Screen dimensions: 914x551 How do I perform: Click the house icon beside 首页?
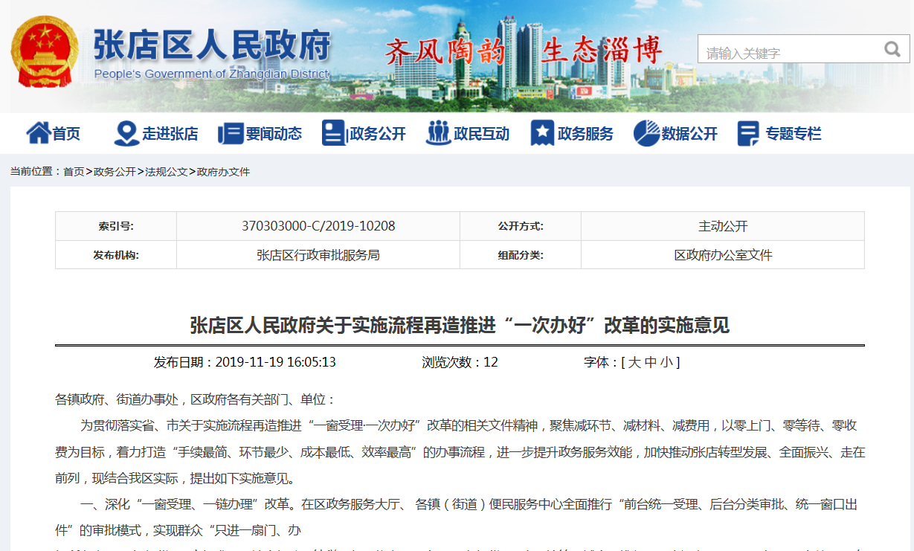click(38, 133)
